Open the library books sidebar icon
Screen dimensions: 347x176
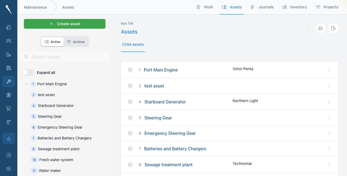[9, 68]
